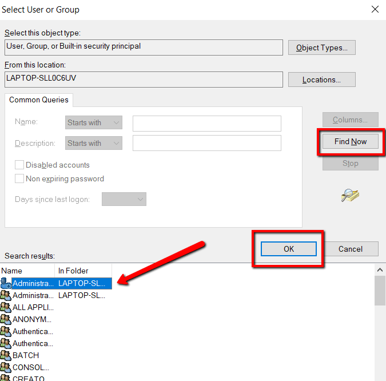
Task: Click the ALL APPLICATION PACKAGES group icon
Action: click(x=6, y=307)
